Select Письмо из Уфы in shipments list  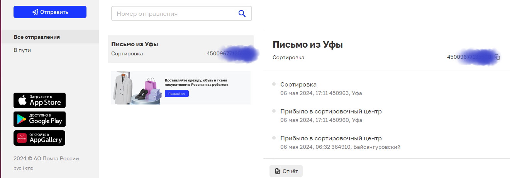point(181,49)
